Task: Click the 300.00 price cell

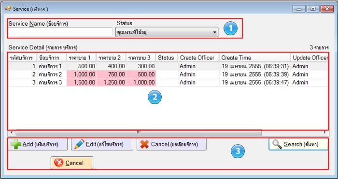Action: click(x=141, y=66)
